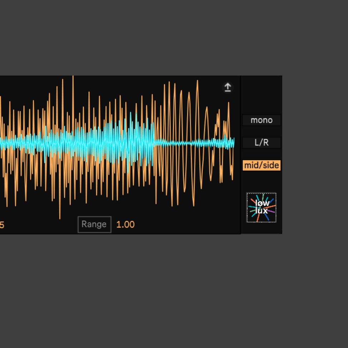Click the blank sidebar area above mono
The width and height of the screenshot is (348, 348).
click(x=261, y=95)
